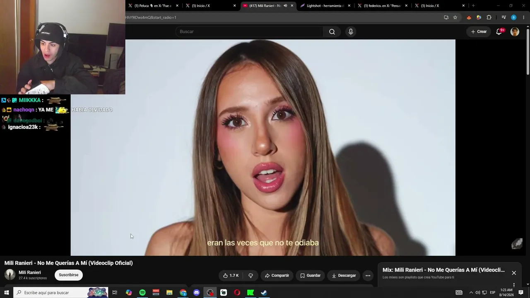Click the Windows taskbar search box
Viewport: 530px width, 298px height.
click(x=60, y=293)
